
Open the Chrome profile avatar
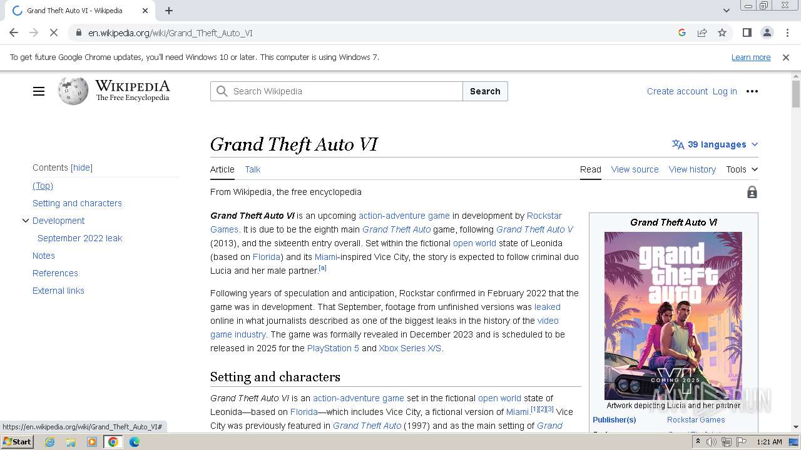767,32
